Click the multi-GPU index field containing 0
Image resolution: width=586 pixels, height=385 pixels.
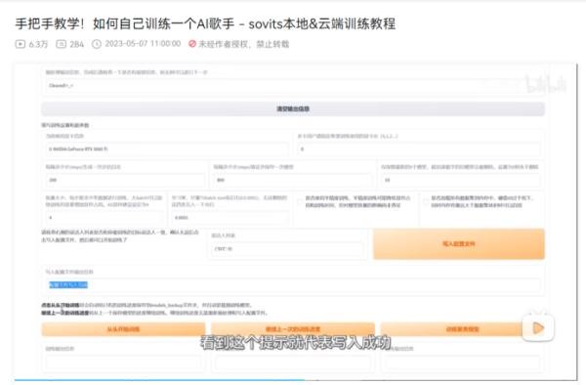pos(419,150)
